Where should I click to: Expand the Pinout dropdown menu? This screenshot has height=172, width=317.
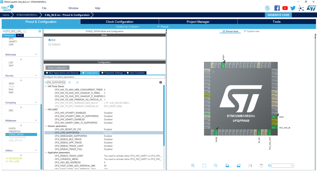tap(163, 27)
